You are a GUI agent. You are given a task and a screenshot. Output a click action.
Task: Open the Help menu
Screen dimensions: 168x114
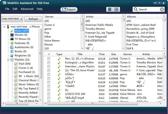39,9
